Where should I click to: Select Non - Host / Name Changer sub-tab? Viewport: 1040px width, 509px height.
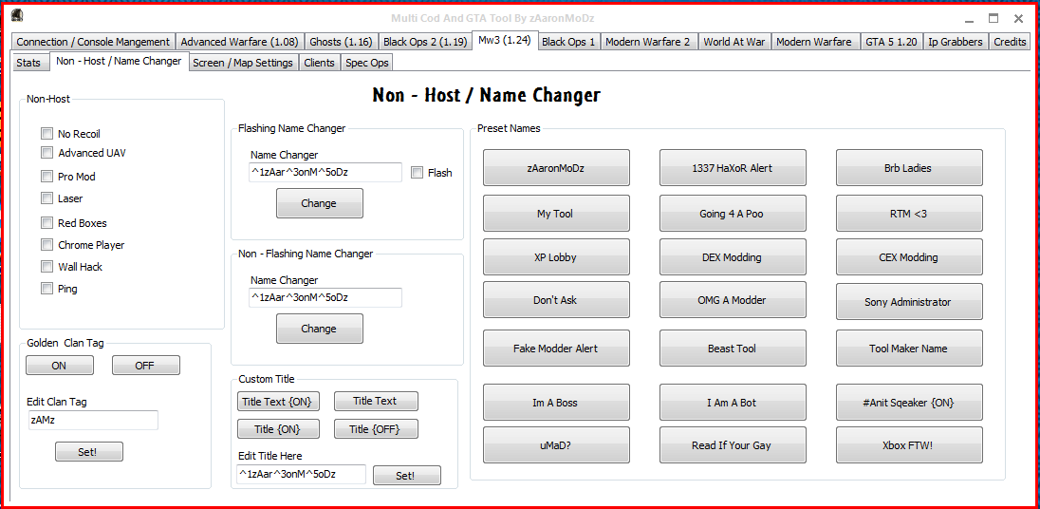click(x=119, y=61)
